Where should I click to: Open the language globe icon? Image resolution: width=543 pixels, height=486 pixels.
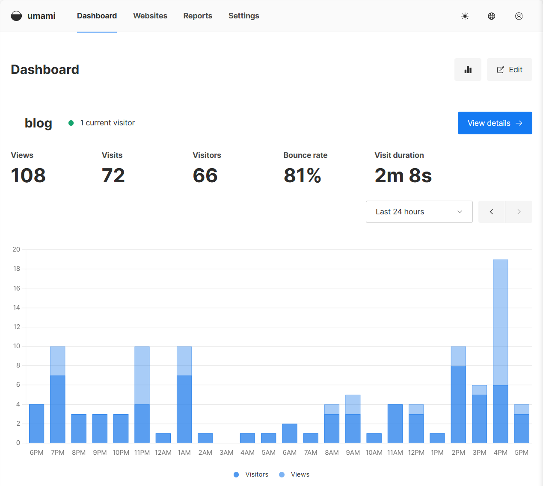pyautogui.click(x=492, y=16)
